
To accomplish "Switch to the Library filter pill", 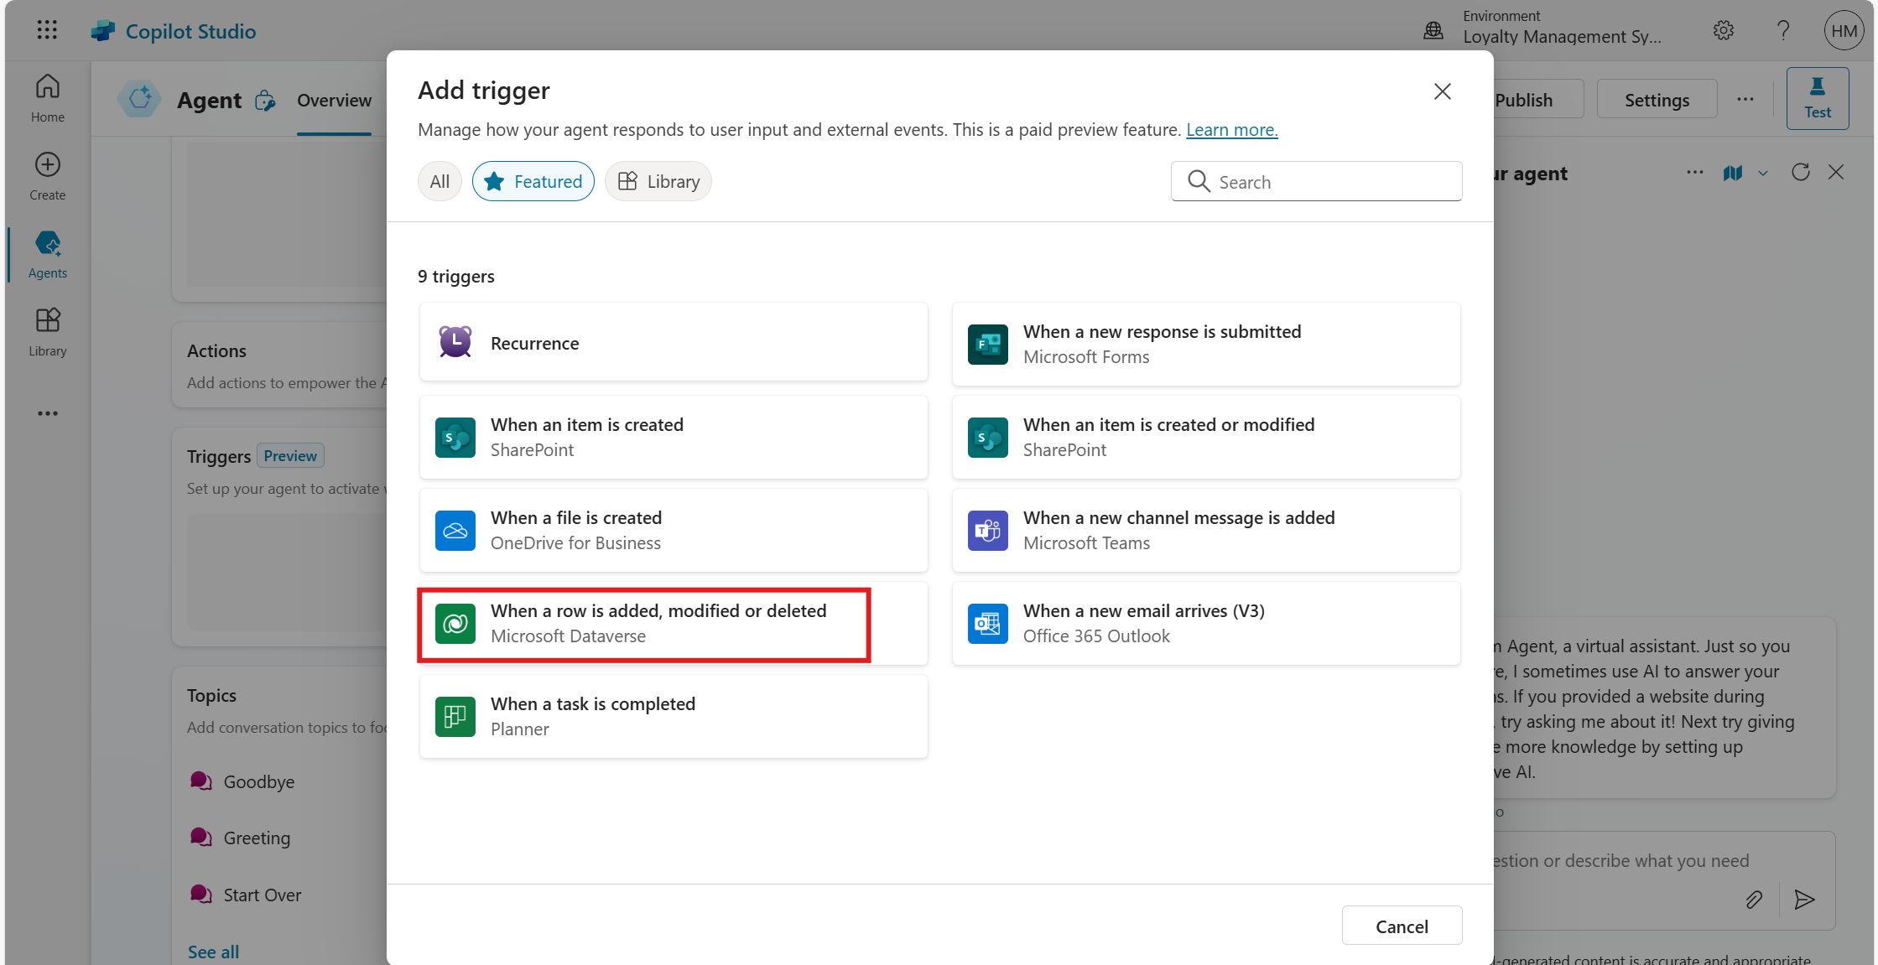I will click(658, 182).
